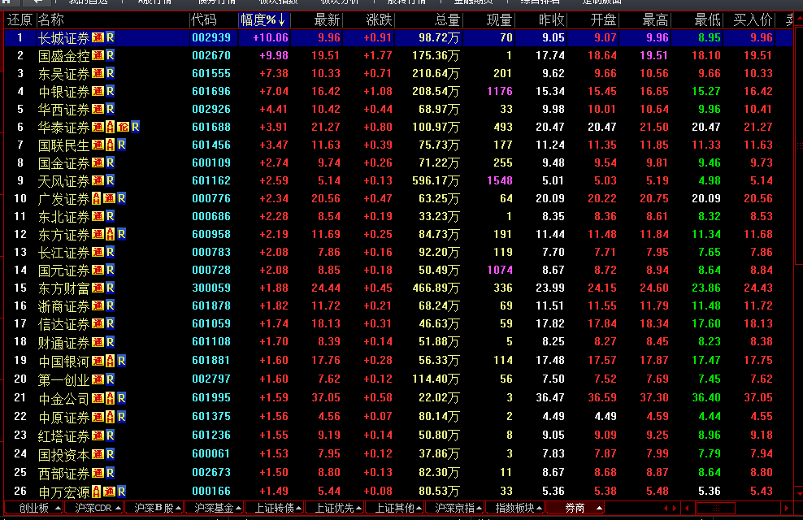Click the 代码 column header
The width and height of the screenshot is (803, 520).
[204, 20]
